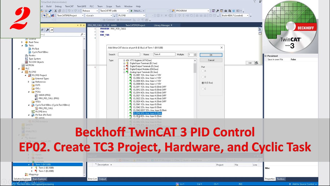
Task: Click the top editor split-view icon at right
Action: point(260,29)
